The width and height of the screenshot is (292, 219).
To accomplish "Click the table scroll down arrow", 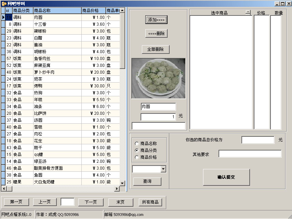I will [122, 183].
